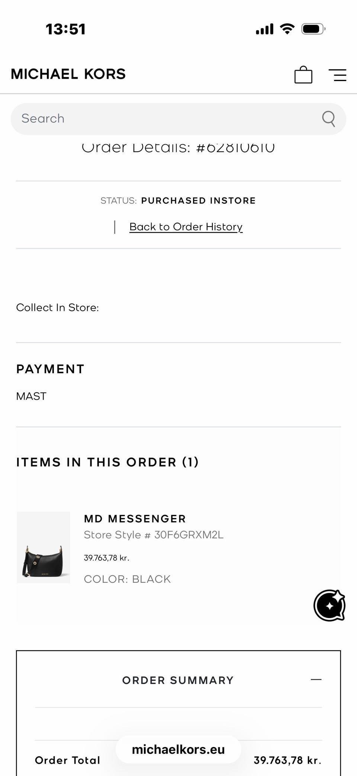Tap the Purchased Instore status text
The height and width of the screenshot is (776, 357).
tap(198, 201)
